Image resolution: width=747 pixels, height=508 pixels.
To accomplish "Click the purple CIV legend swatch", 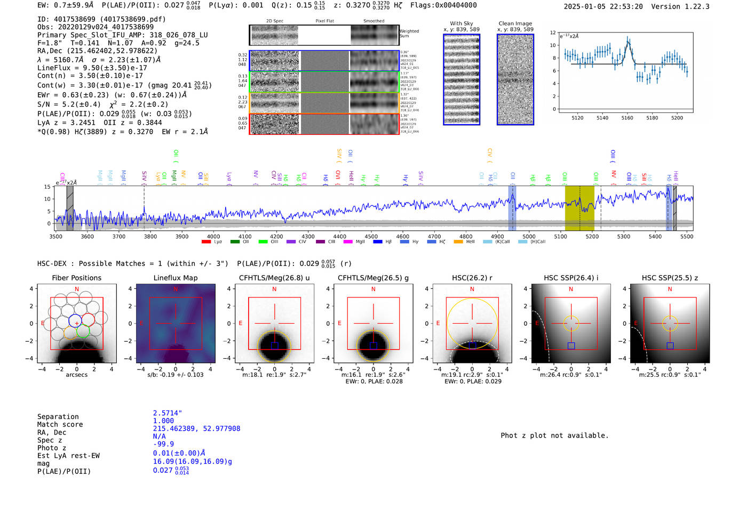I will pyautogui.click(x=291, y=242).
